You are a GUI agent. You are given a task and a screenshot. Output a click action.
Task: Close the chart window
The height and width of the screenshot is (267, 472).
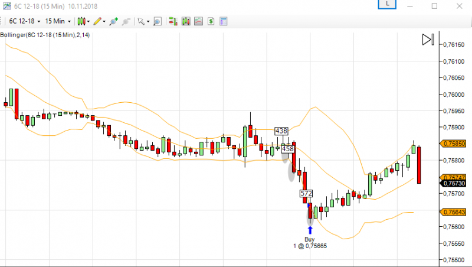tap(460, 6)
